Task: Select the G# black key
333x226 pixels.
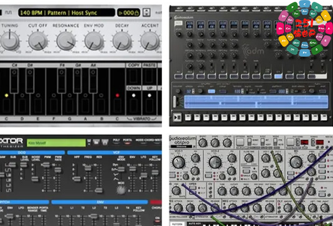Action: coord(77,80)
